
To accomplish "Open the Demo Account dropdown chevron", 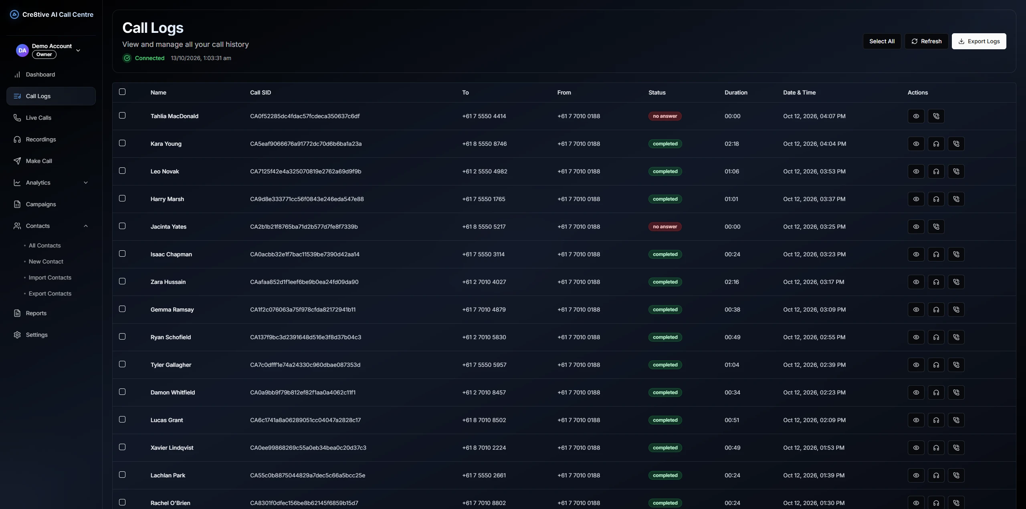I will click(x=78, y=50).
